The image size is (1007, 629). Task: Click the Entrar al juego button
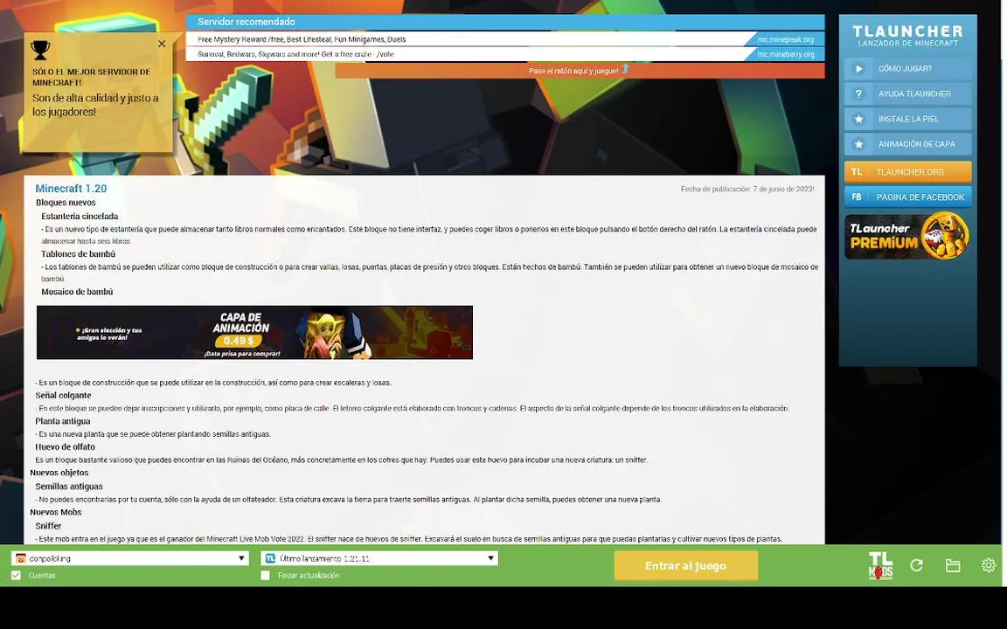(x=686, y=566)
